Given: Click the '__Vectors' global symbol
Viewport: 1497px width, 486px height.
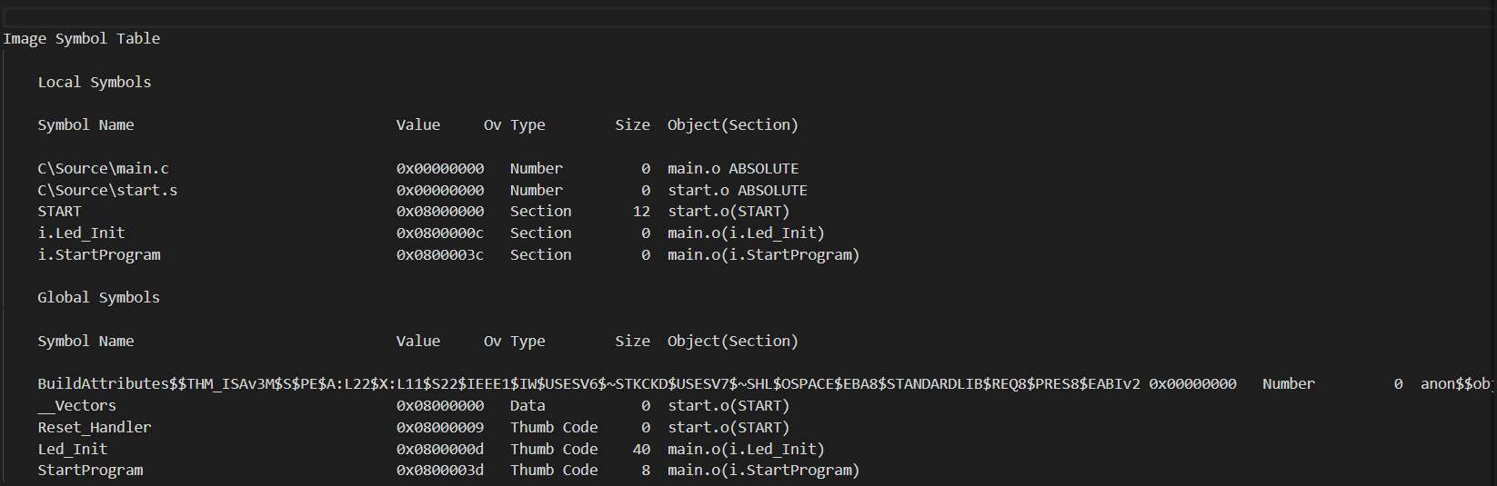Looking at the screenshot, I should 76,405.
